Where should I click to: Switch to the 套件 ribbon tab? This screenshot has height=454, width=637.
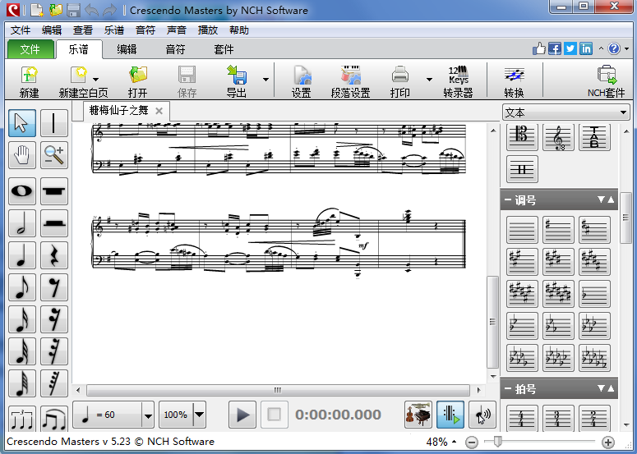224,49
